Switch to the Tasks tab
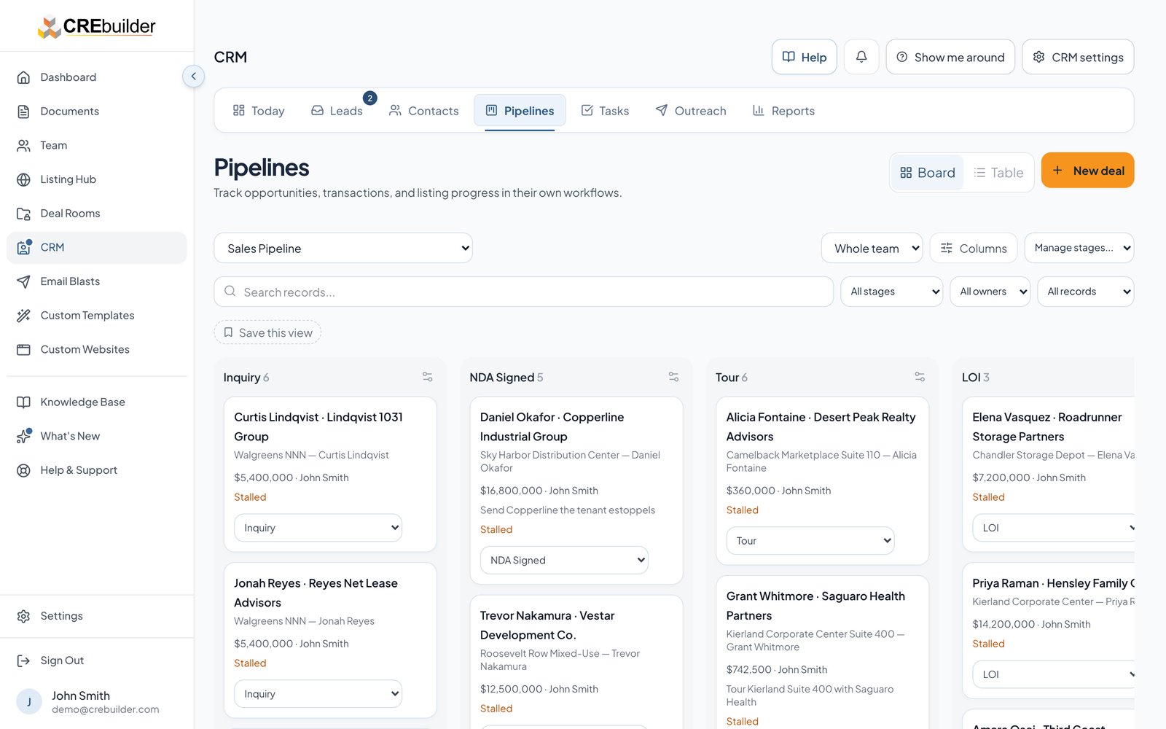Viewport: 1166px width, 729px height. click(605, 111)
